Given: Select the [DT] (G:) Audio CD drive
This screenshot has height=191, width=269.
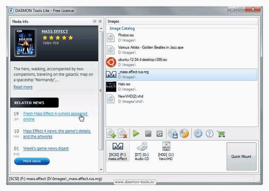Looking at the screenshot, I should coord(142,151).
